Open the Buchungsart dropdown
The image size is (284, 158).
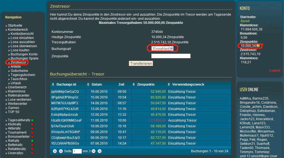(162, 49)
